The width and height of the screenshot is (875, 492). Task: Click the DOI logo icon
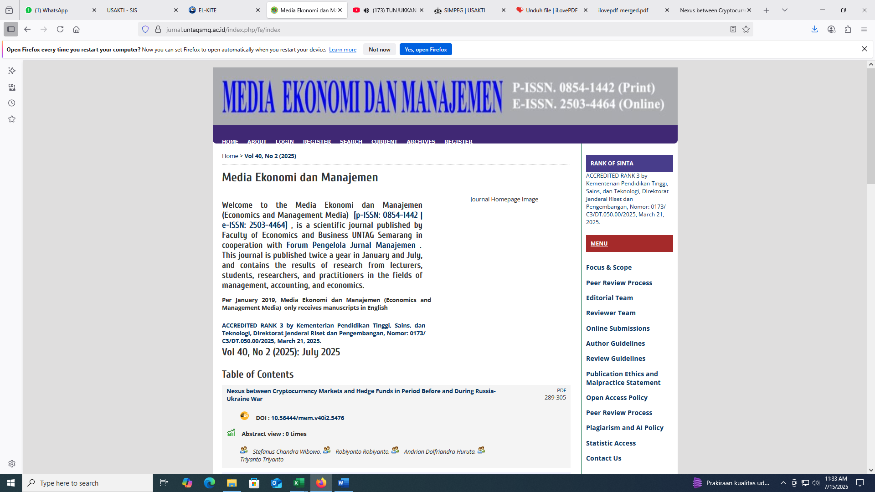(x=244, y=415)
